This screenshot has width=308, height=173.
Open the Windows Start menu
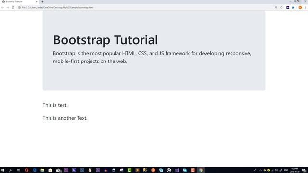3,170
